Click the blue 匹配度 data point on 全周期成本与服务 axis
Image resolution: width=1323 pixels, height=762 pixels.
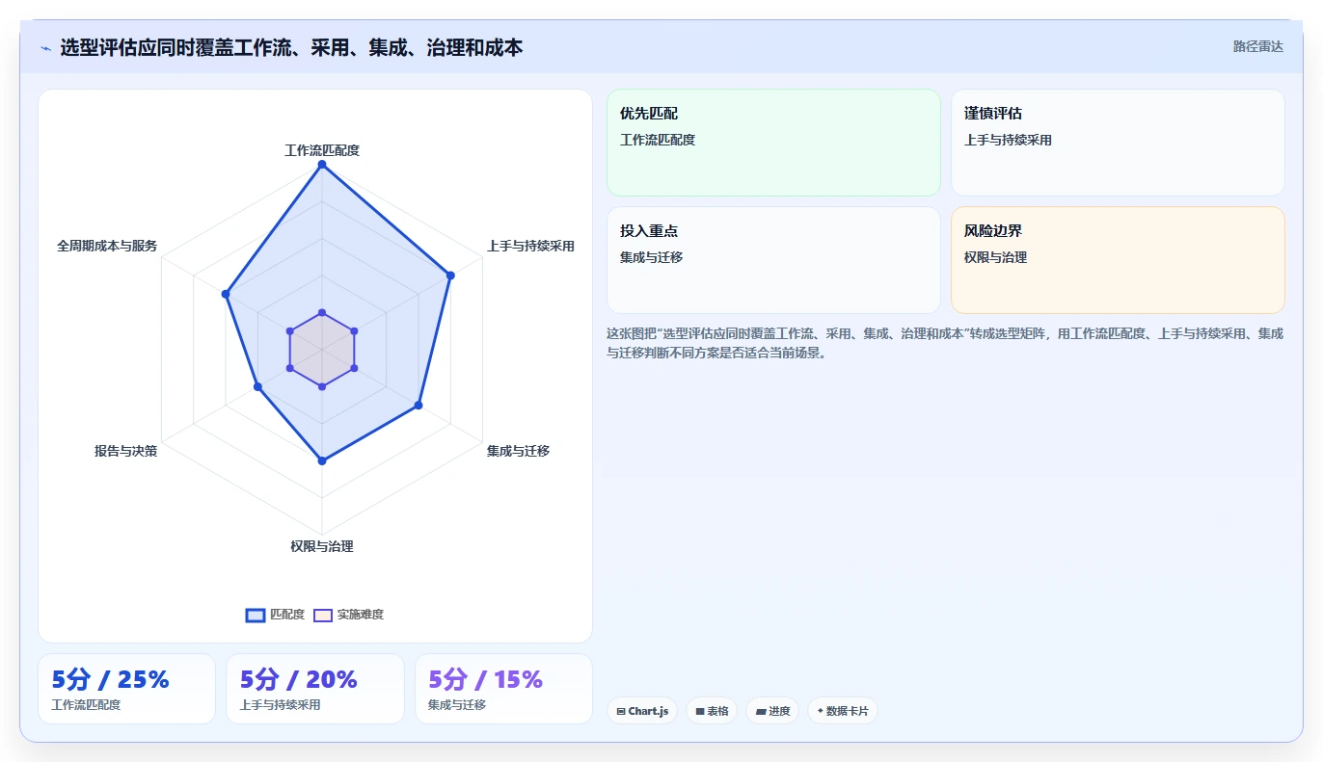pyautogui.click(x=226, y=294)
